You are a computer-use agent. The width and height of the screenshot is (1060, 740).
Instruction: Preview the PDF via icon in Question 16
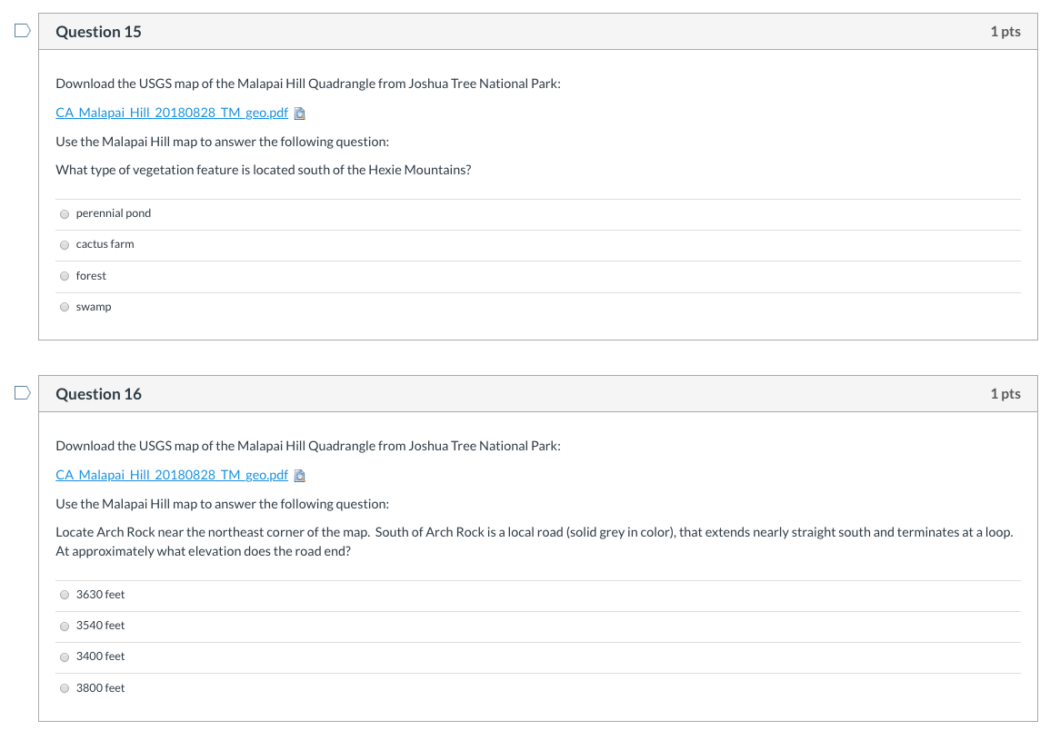tap(299, 476)
